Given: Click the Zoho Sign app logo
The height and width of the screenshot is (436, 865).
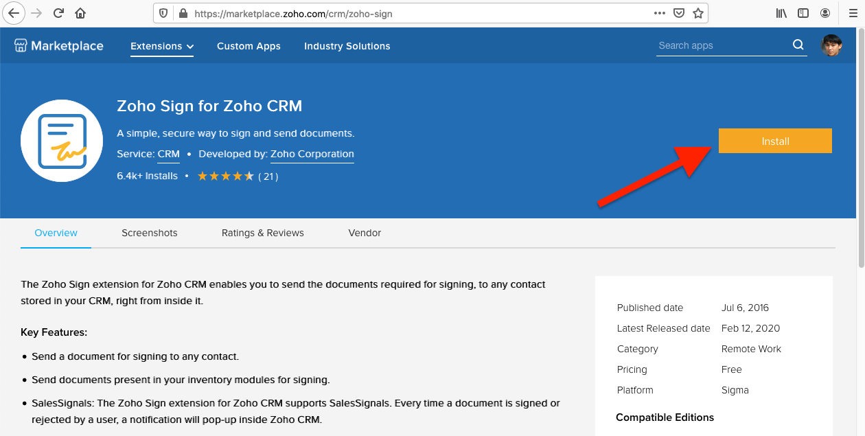Looking at the screenshot, I should (x=62, y=141).
